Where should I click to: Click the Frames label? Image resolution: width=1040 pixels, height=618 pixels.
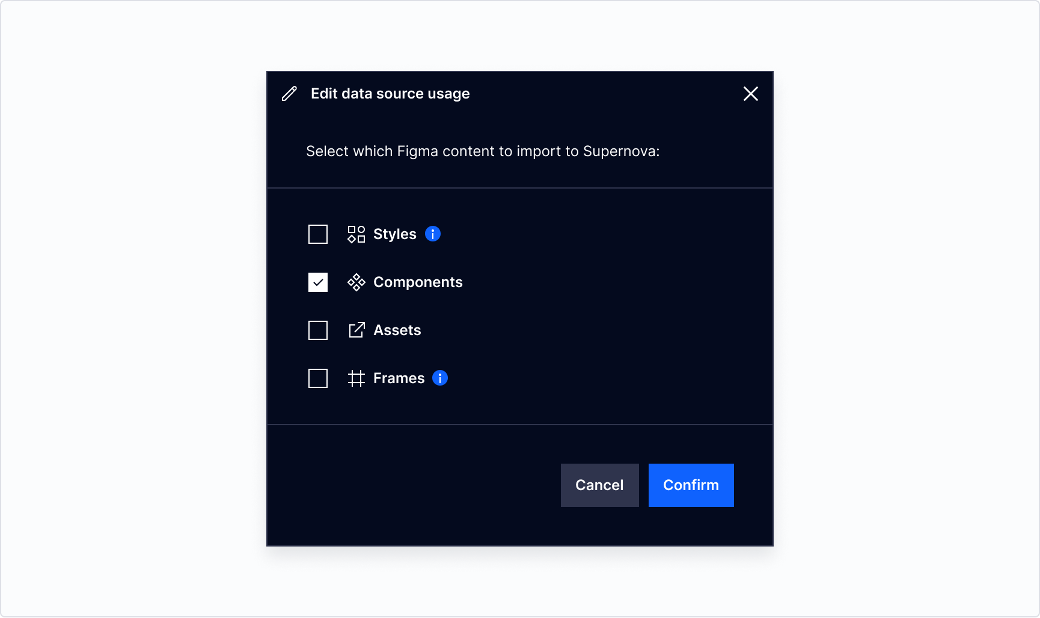399,378
